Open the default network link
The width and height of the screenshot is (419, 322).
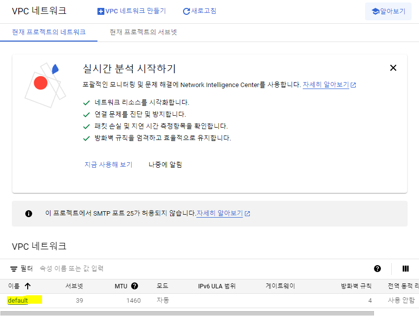[x=18, y=300]
